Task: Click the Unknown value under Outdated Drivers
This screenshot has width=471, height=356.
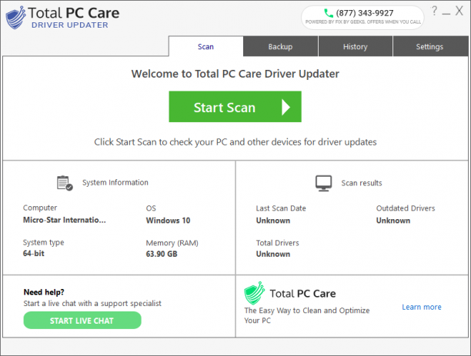Action: click(393, 221)
